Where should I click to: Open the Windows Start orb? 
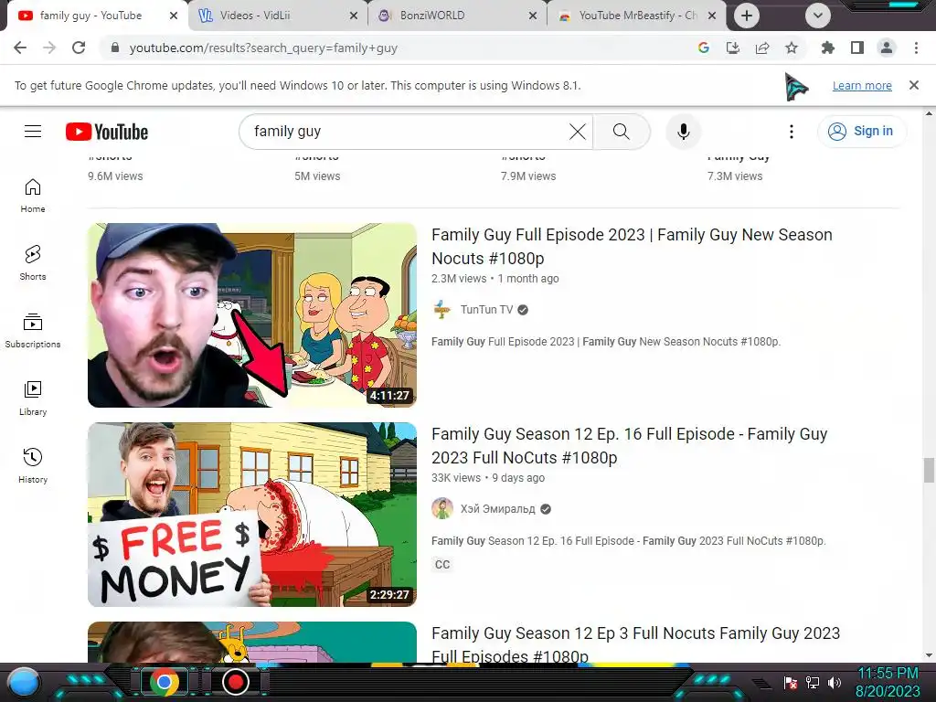[x=24, y=682]
